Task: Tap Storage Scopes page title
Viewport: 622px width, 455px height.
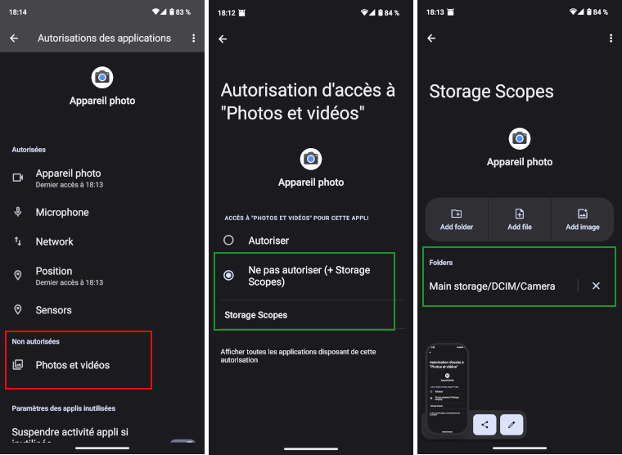Action: tap(492, 91)
